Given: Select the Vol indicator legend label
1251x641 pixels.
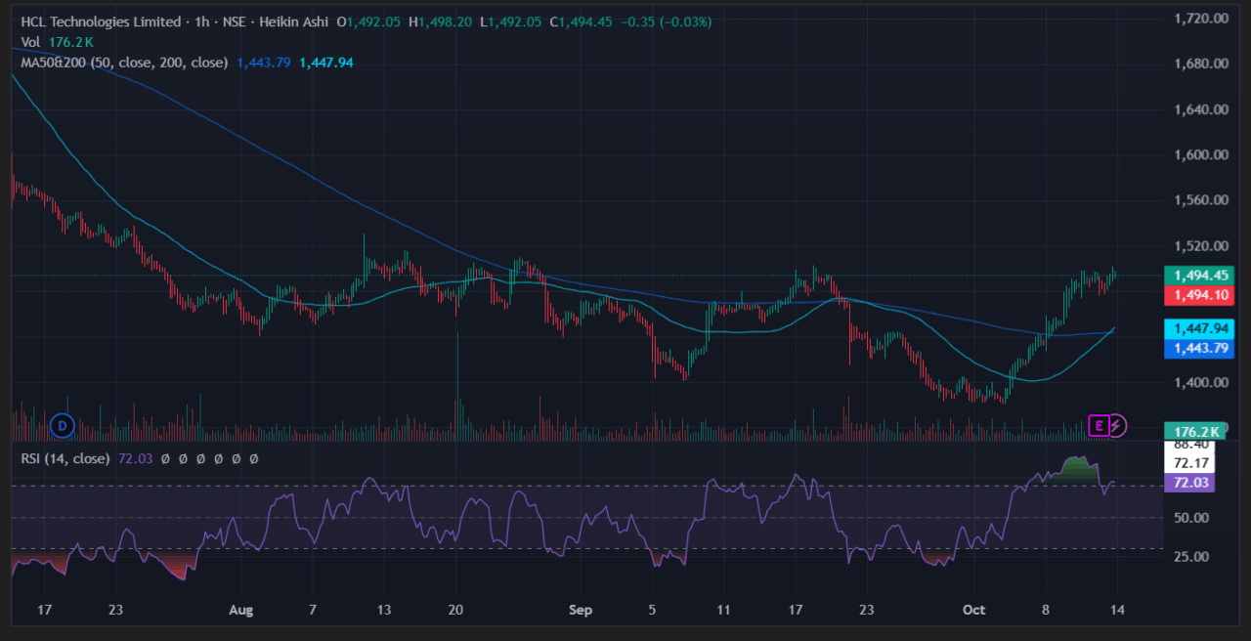Looking at the screenshot, I should [31, 42].
